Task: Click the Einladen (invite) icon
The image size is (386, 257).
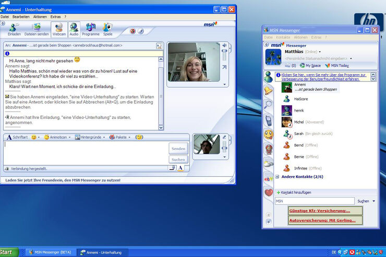Action: pyautogui.click(x=14, y=29)
